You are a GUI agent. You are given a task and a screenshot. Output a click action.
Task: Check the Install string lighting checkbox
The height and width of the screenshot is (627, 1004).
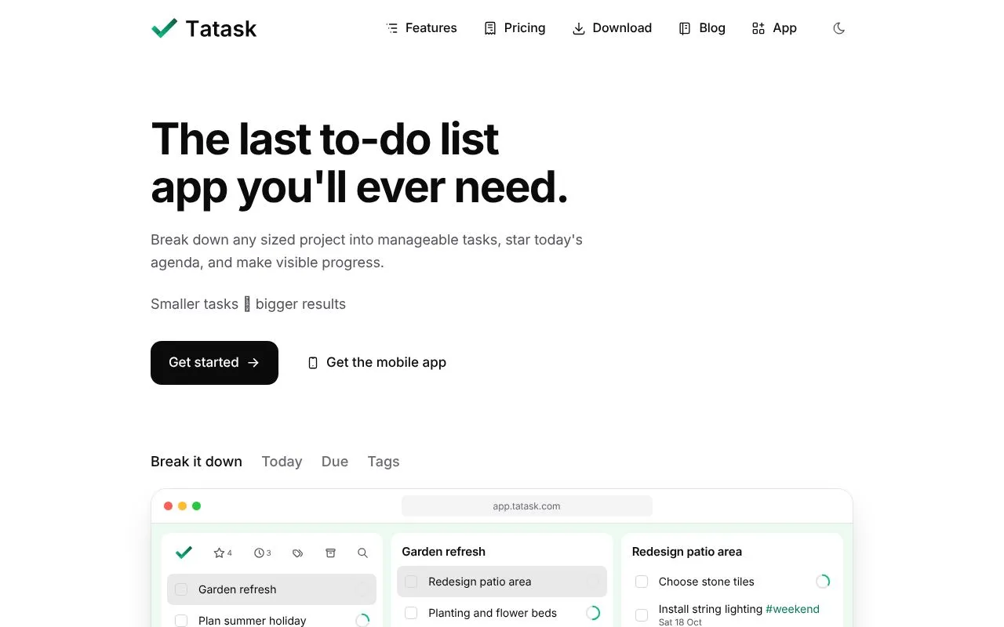642,615
